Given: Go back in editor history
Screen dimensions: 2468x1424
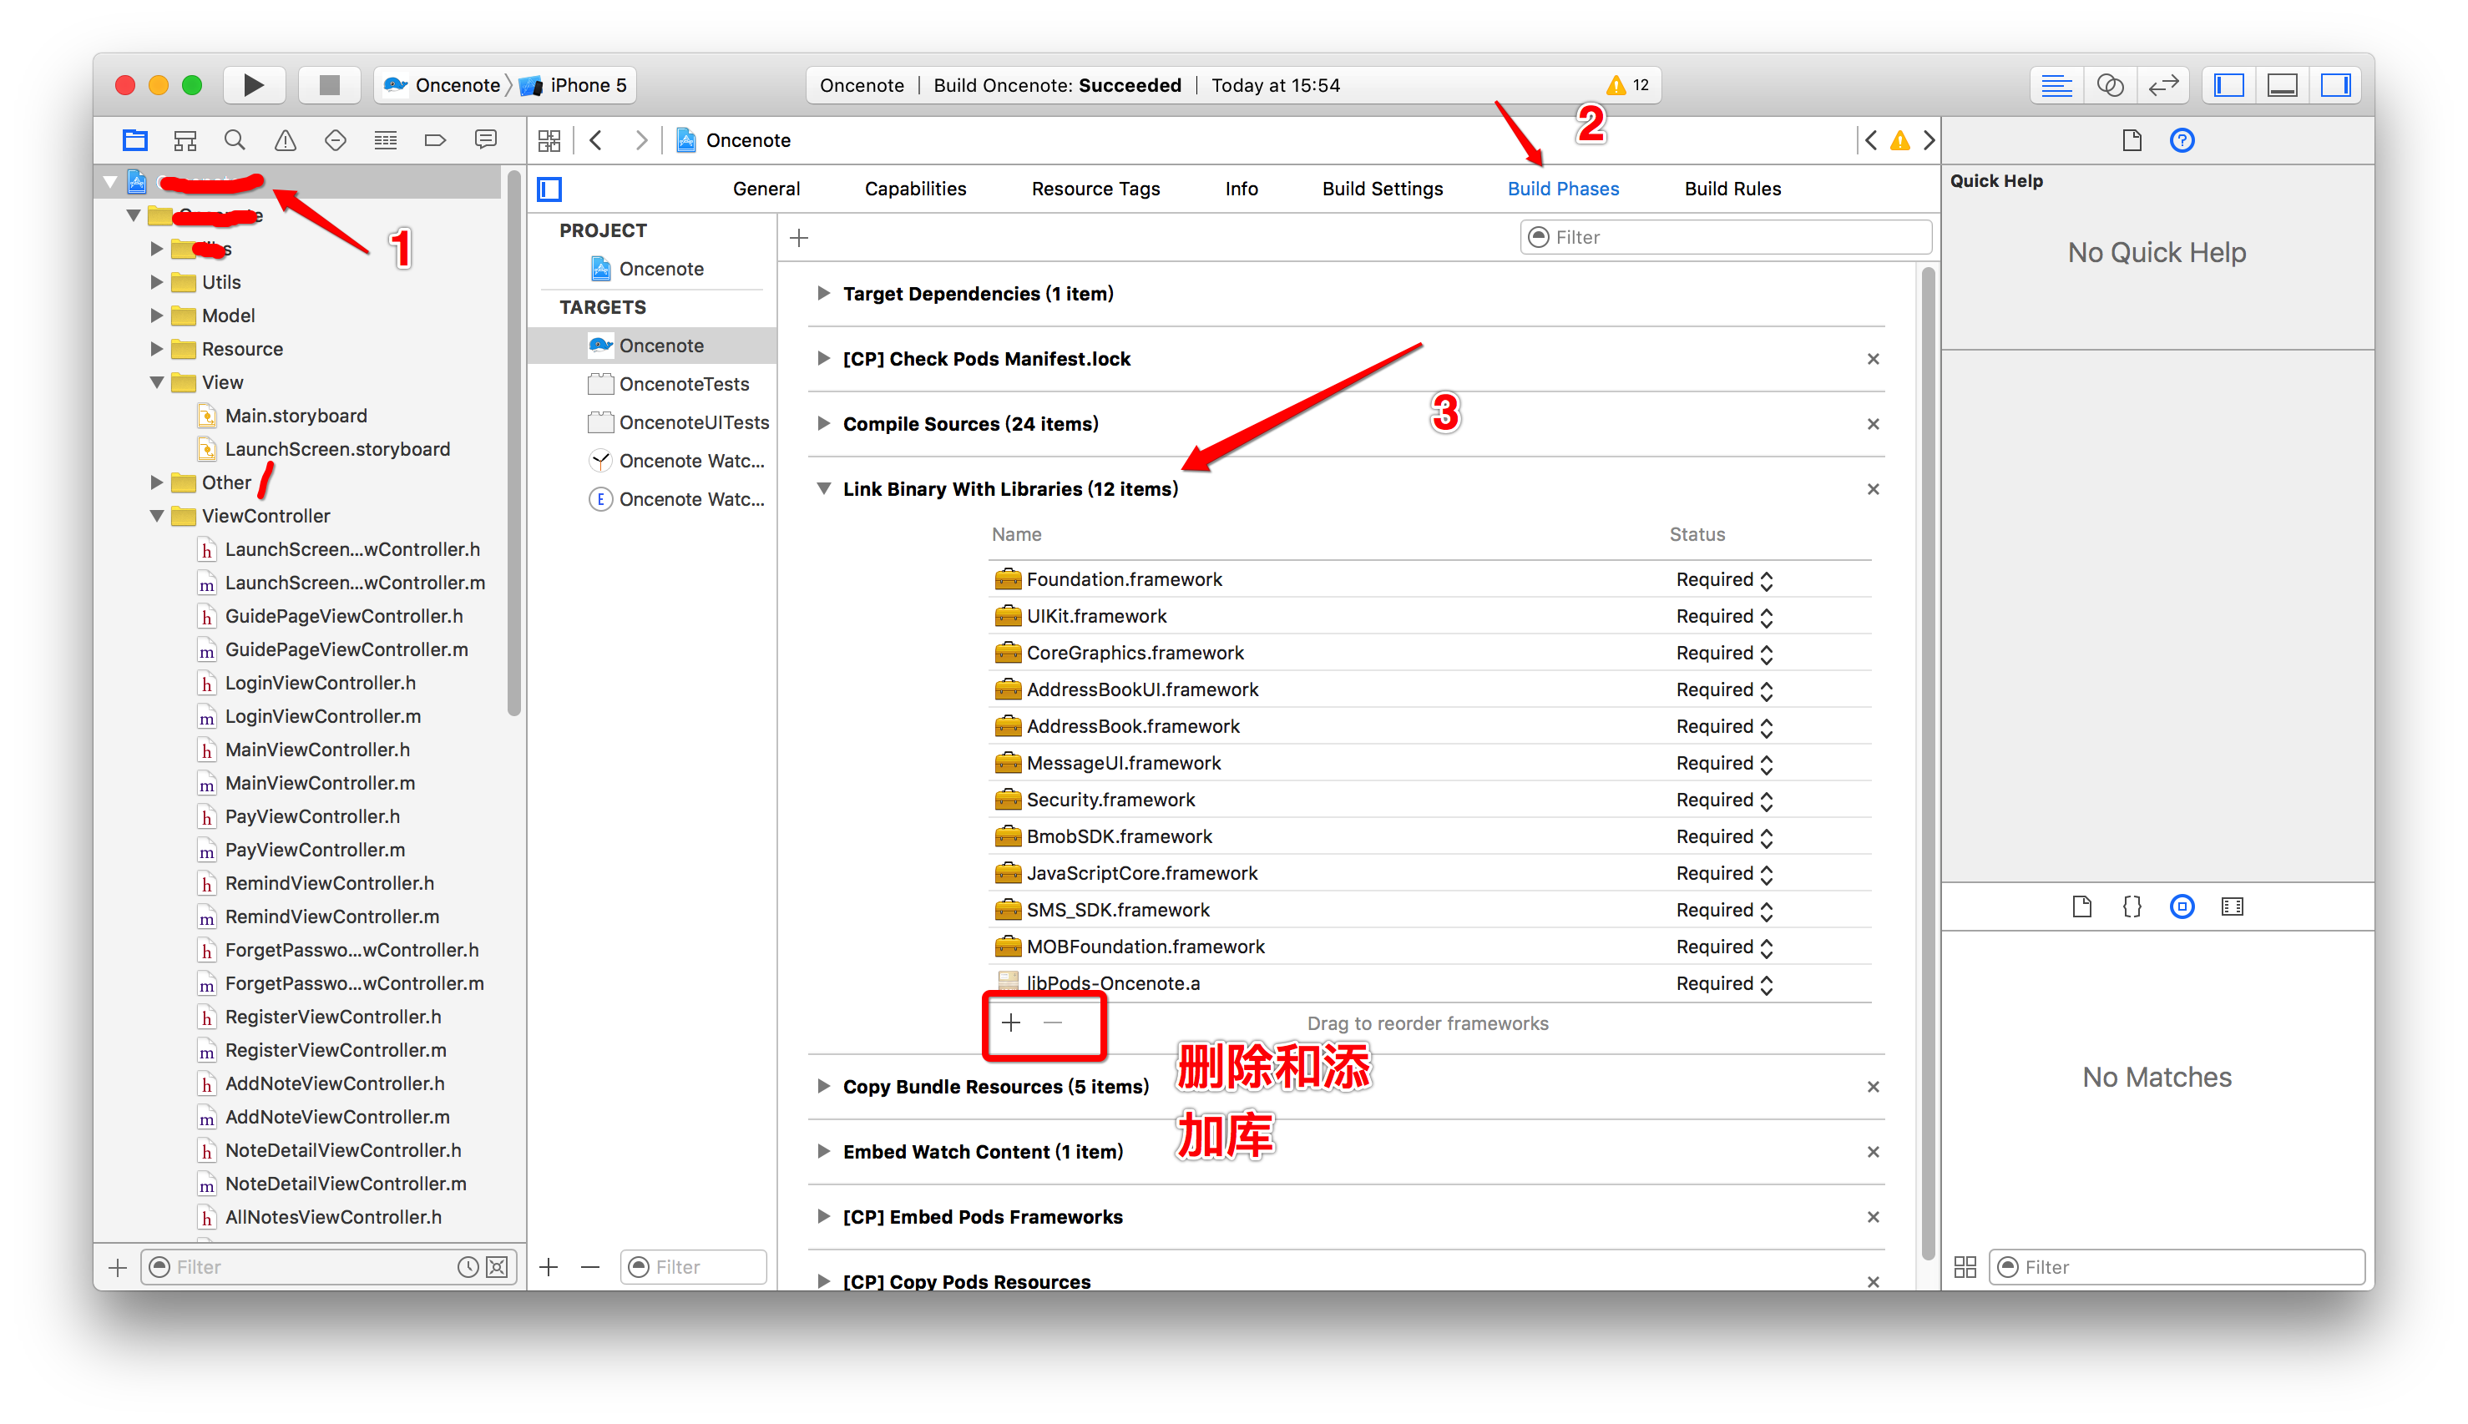Looking at the screenshot, I should [x=596, y=140].
